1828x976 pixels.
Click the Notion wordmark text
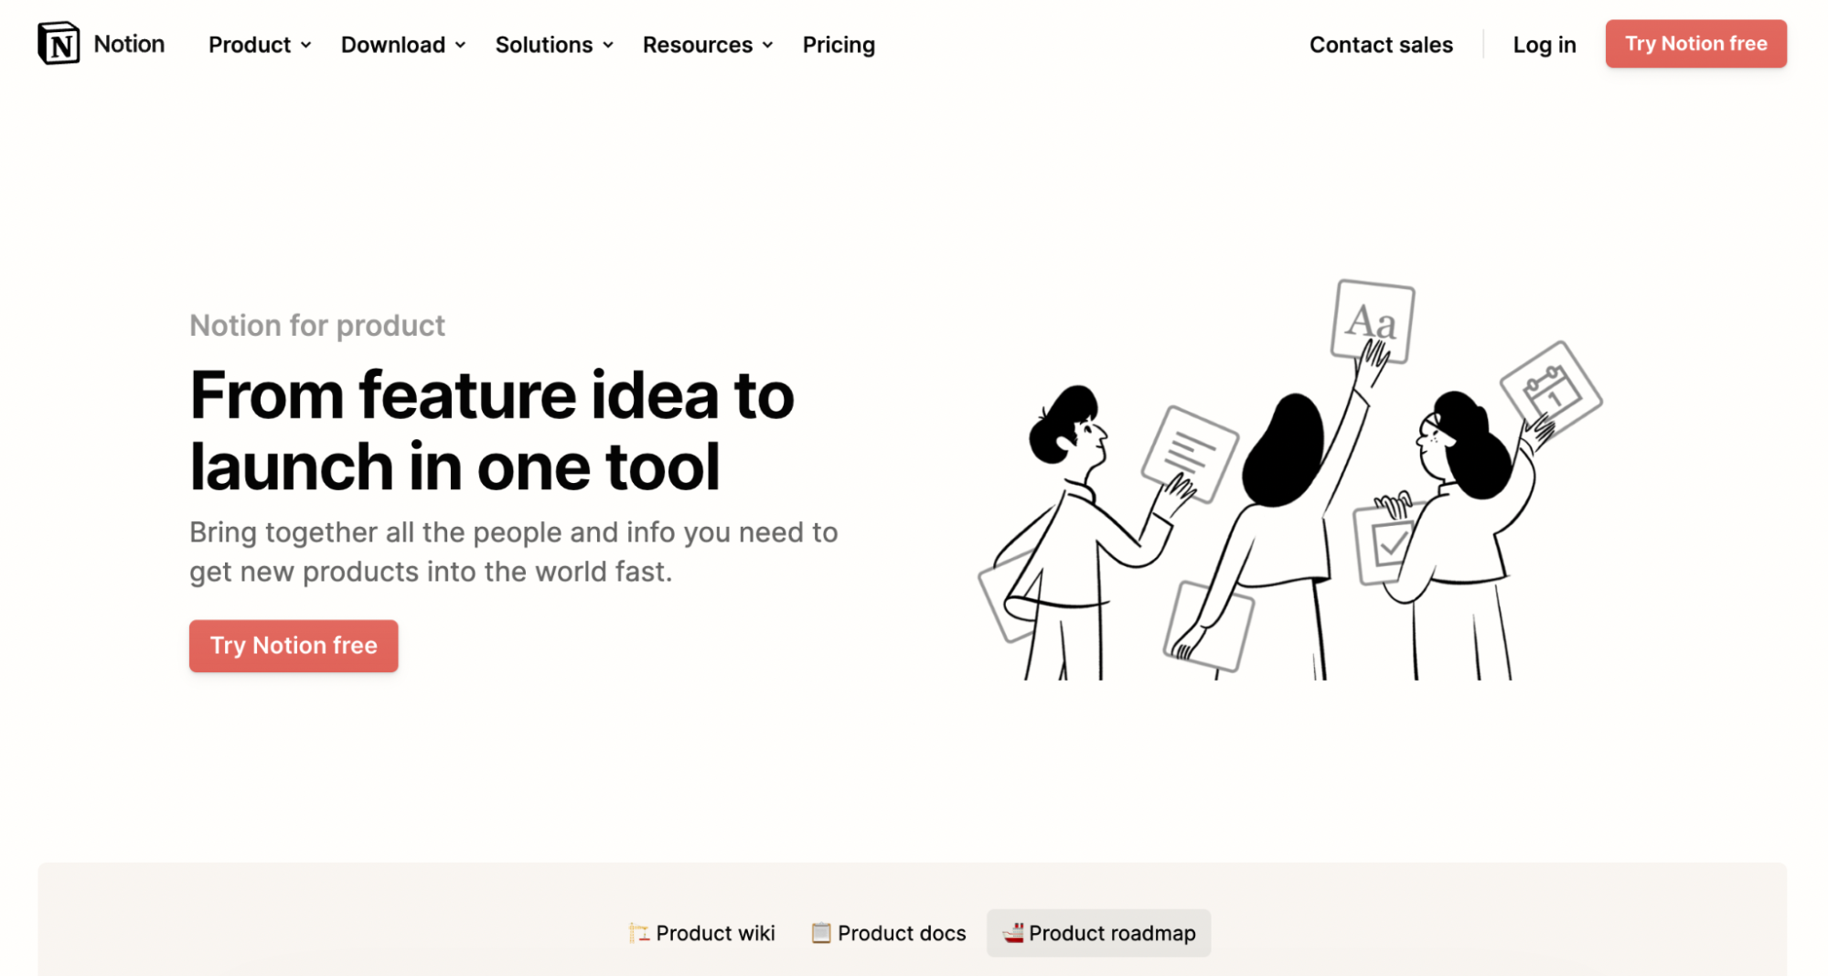tap(129, 44)
